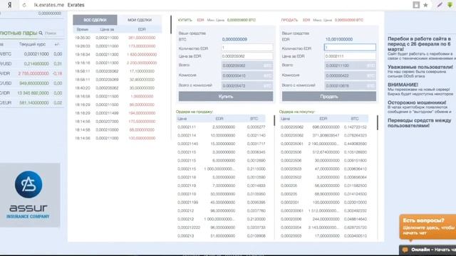Open the reader mode icon in address bar
This screenshot has width=456, height=256.
416,5
